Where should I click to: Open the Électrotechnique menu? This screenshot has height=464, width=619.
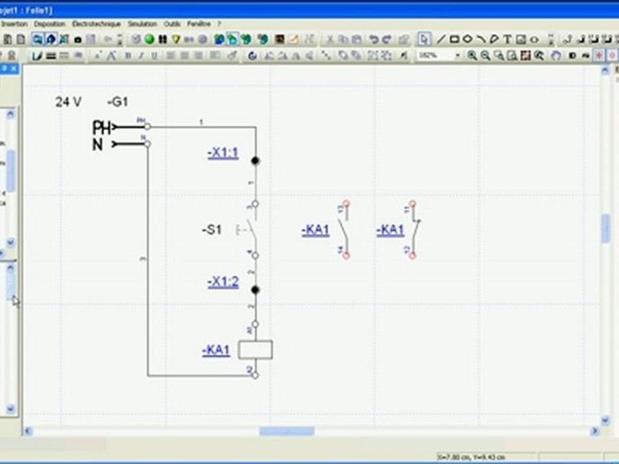coord(96,24)
